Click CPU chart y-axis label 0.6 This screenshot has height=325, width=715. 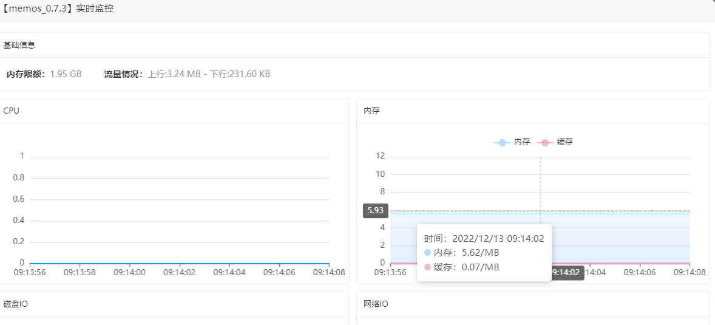19,199
